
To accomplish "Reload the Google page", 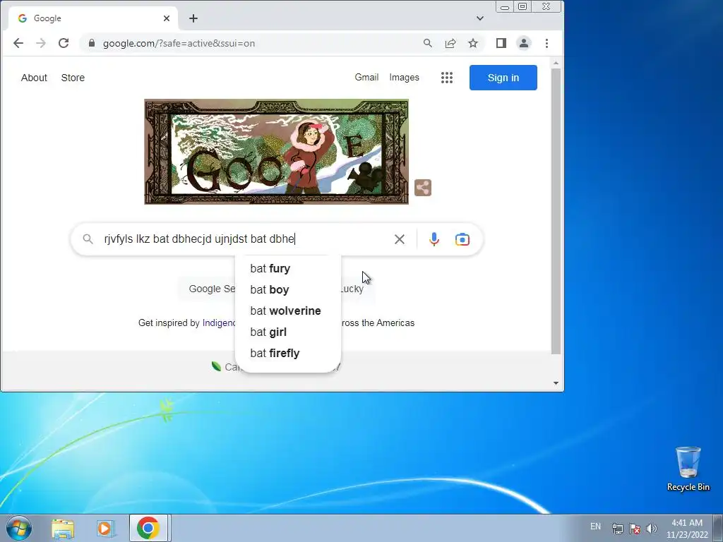I will pyautogui.click(x=64, y=43).
